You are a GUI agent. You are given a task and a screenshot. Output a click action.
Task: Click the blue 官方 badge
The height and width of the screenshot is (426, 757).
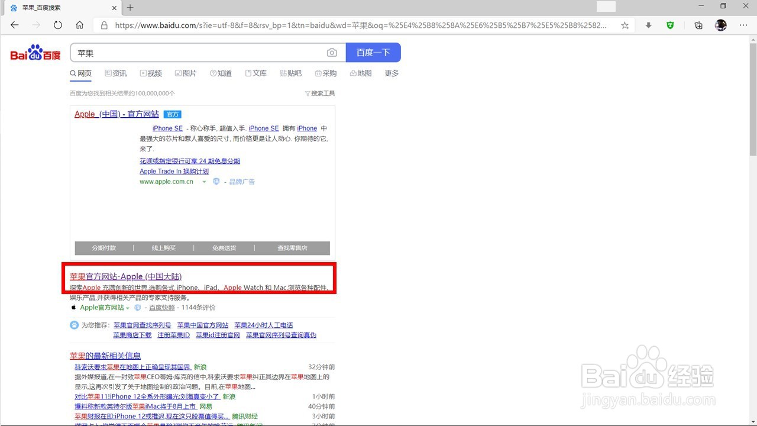(x=172, y=114)
